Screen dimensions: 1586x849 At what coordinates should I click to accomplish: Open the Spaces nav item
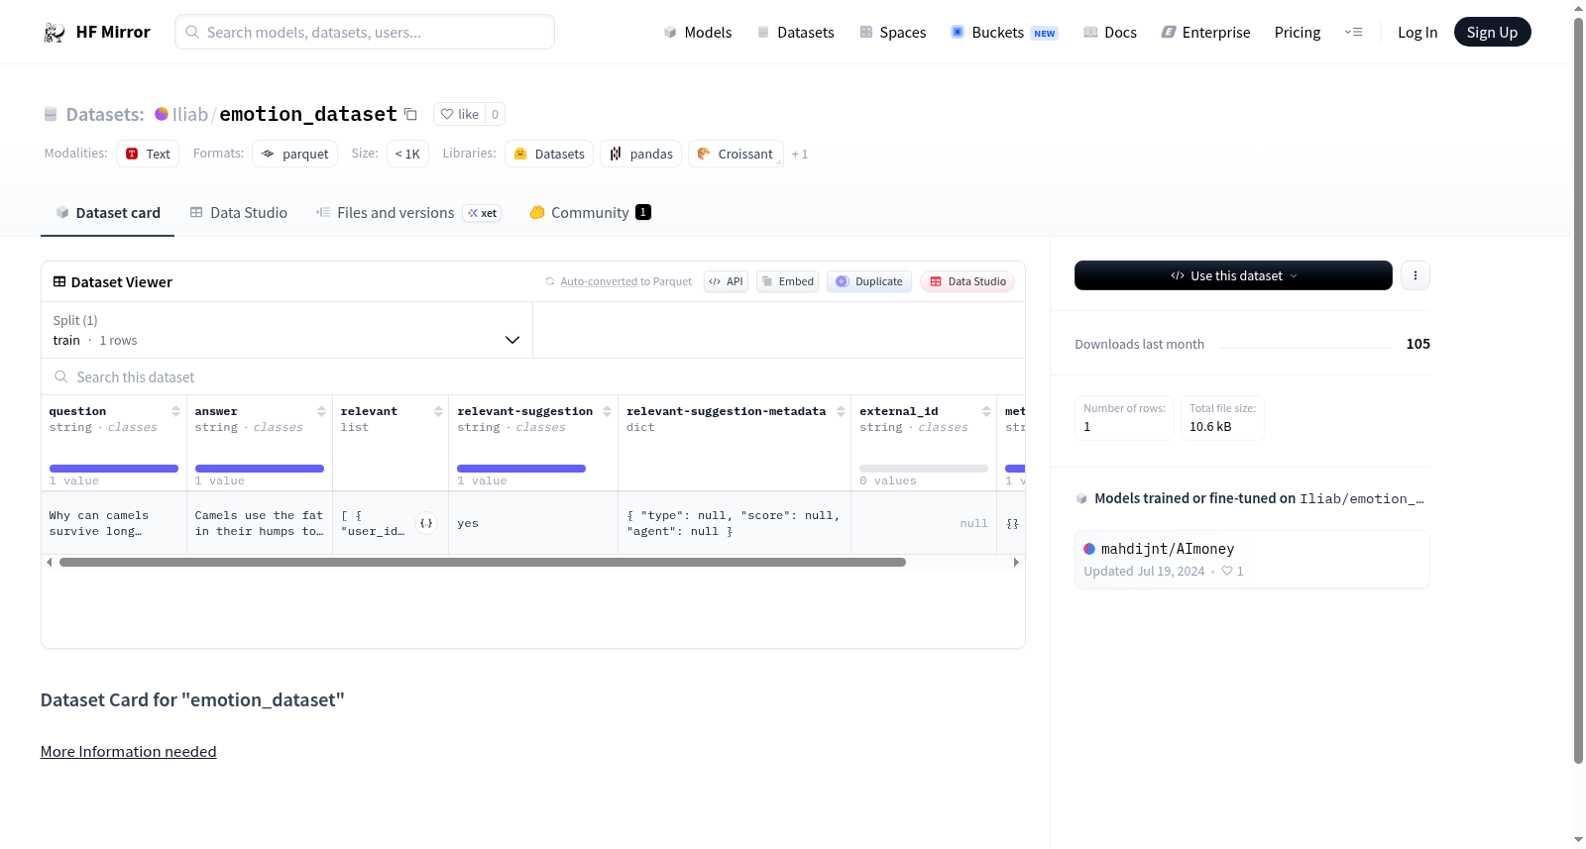coord(892,33)
